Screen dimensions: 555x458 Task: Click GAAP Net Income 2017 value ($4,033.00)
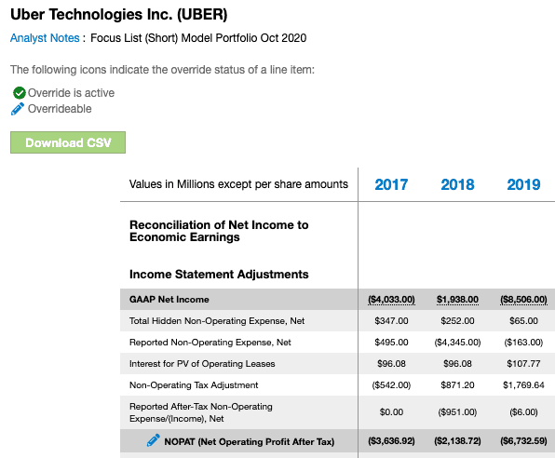(391, 300)
